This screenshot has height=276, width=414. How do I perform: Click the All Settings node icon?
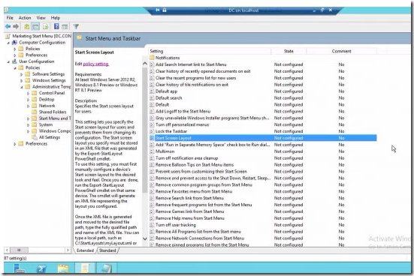coord(35,137)
